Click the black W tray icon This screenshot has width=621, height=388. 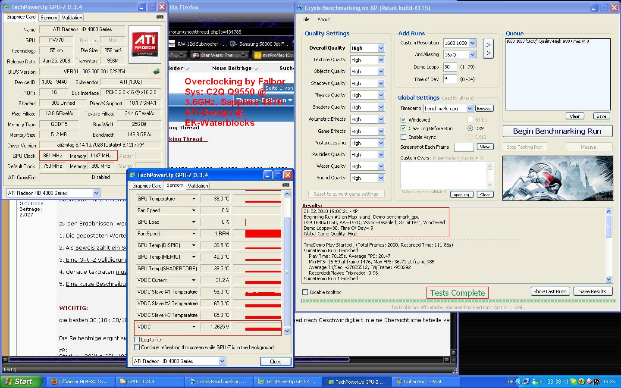coord(597,382)
